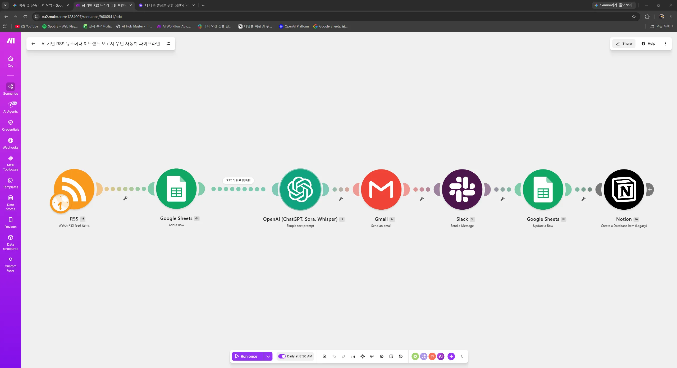
Task: Expand the Run once dropdown arrow
Action: click(268, 356)
